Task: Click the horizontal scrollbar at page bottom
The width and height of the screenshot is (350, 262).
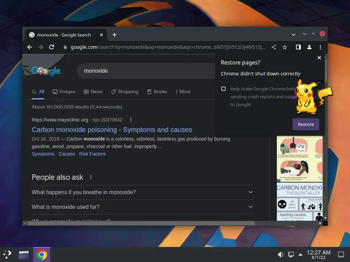Action: pyautogui.click(x=141, y=223)
